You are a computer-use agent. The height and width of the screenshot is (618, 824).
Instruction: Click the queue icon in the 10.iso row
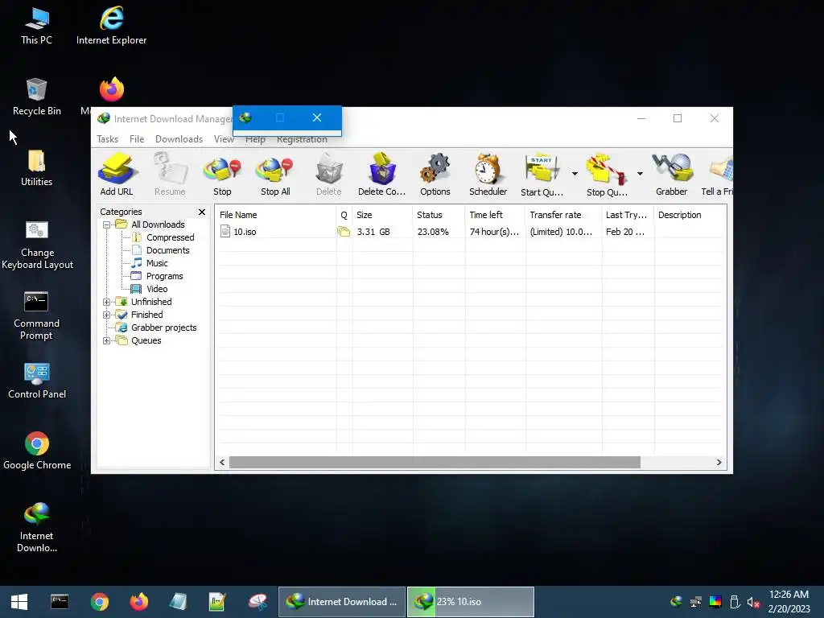pos(344,232)
